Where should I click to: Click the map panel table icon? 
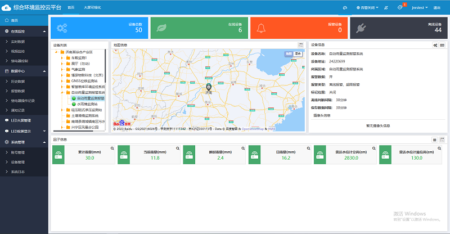tap(301, 44)
